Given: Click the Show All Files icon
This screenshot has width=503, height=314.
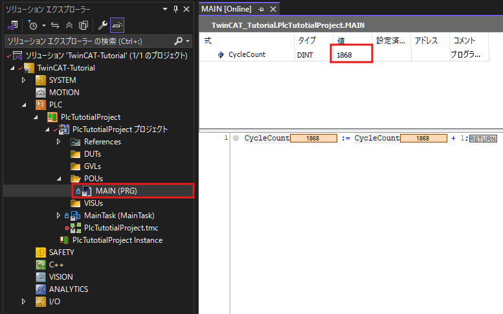Looking at the screenshot, I should coord(84,25).
